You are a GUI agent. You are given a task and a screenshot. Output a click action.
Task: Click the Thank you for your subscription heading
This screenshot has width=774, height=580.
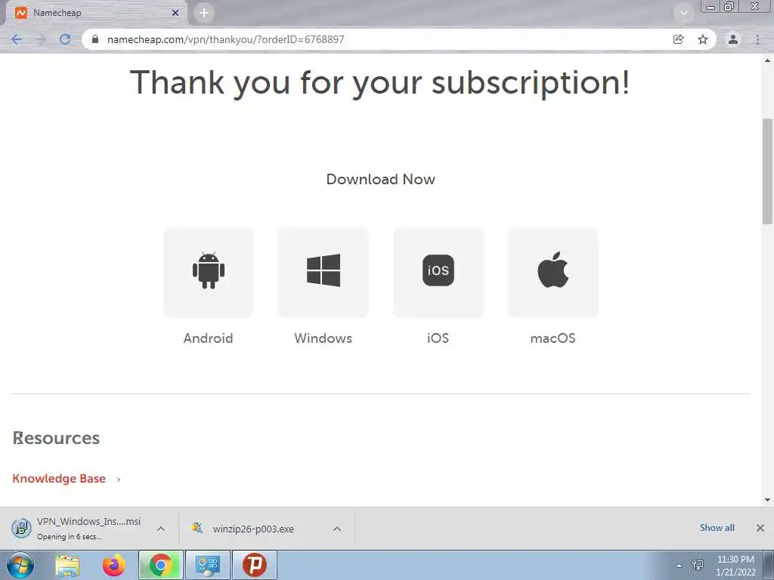pyautogui.click(x=380, y=82)
